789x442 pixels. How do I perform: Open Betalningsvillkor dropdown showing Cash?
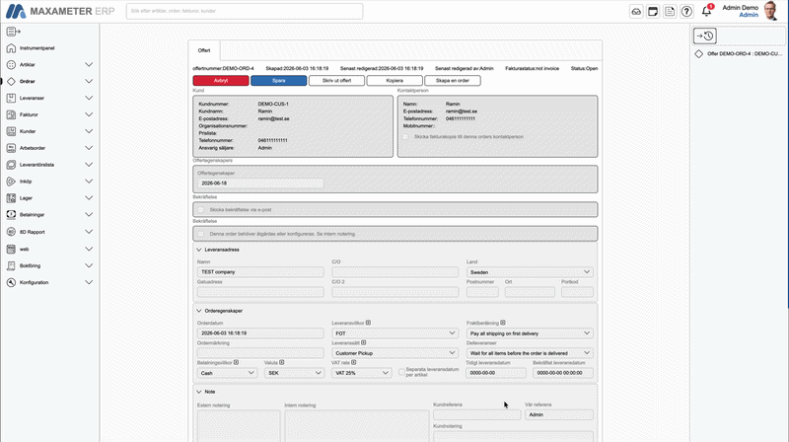[227, 373]
